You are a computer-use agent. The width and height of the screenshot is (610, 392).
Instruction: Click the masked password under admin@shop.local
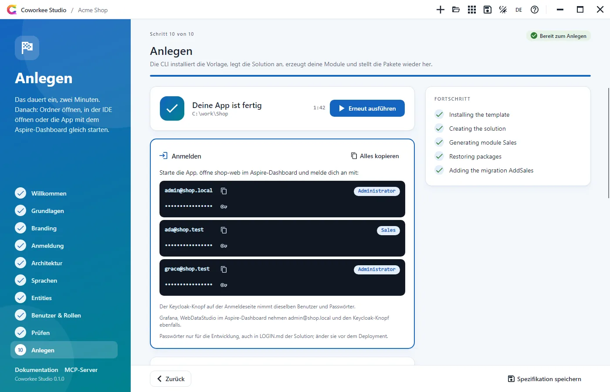coord(189,206)
